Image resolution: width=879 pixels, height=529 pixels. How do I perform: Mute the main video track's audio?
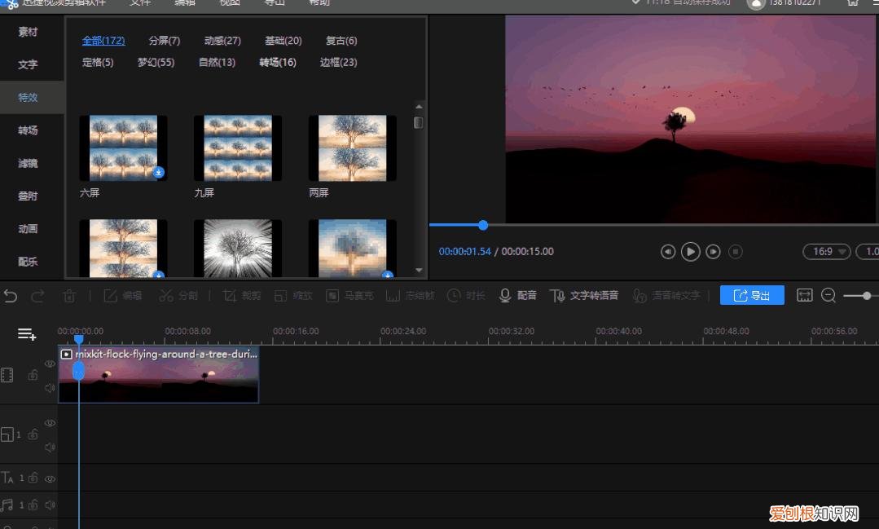tap(50, 388)
